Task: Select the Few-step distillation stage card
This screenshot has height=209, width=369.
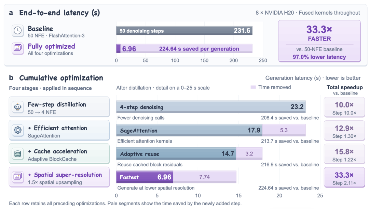Action: coord(59,107)
